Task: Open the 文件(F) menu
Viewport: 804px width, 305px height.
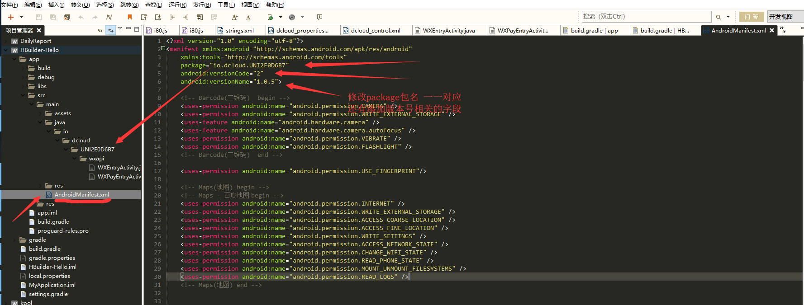Action: pyautogui.click(x=9, y=5)
